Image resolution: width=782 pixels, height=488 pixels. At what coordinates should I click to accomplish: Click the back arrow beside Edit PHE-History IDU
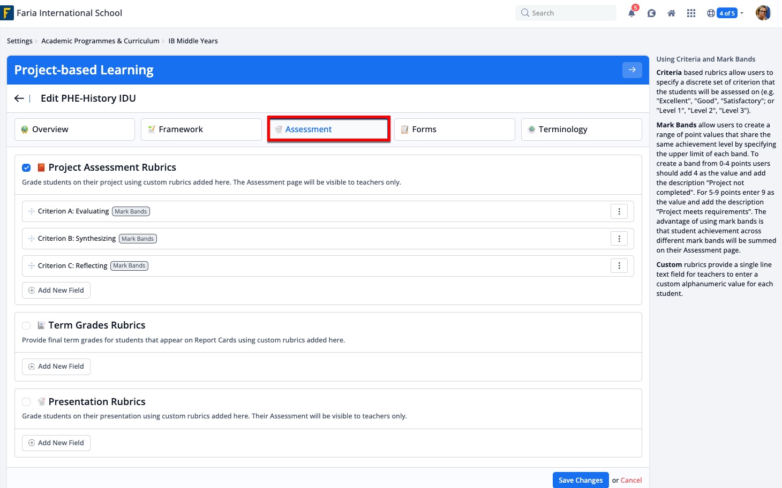point(19,98)
